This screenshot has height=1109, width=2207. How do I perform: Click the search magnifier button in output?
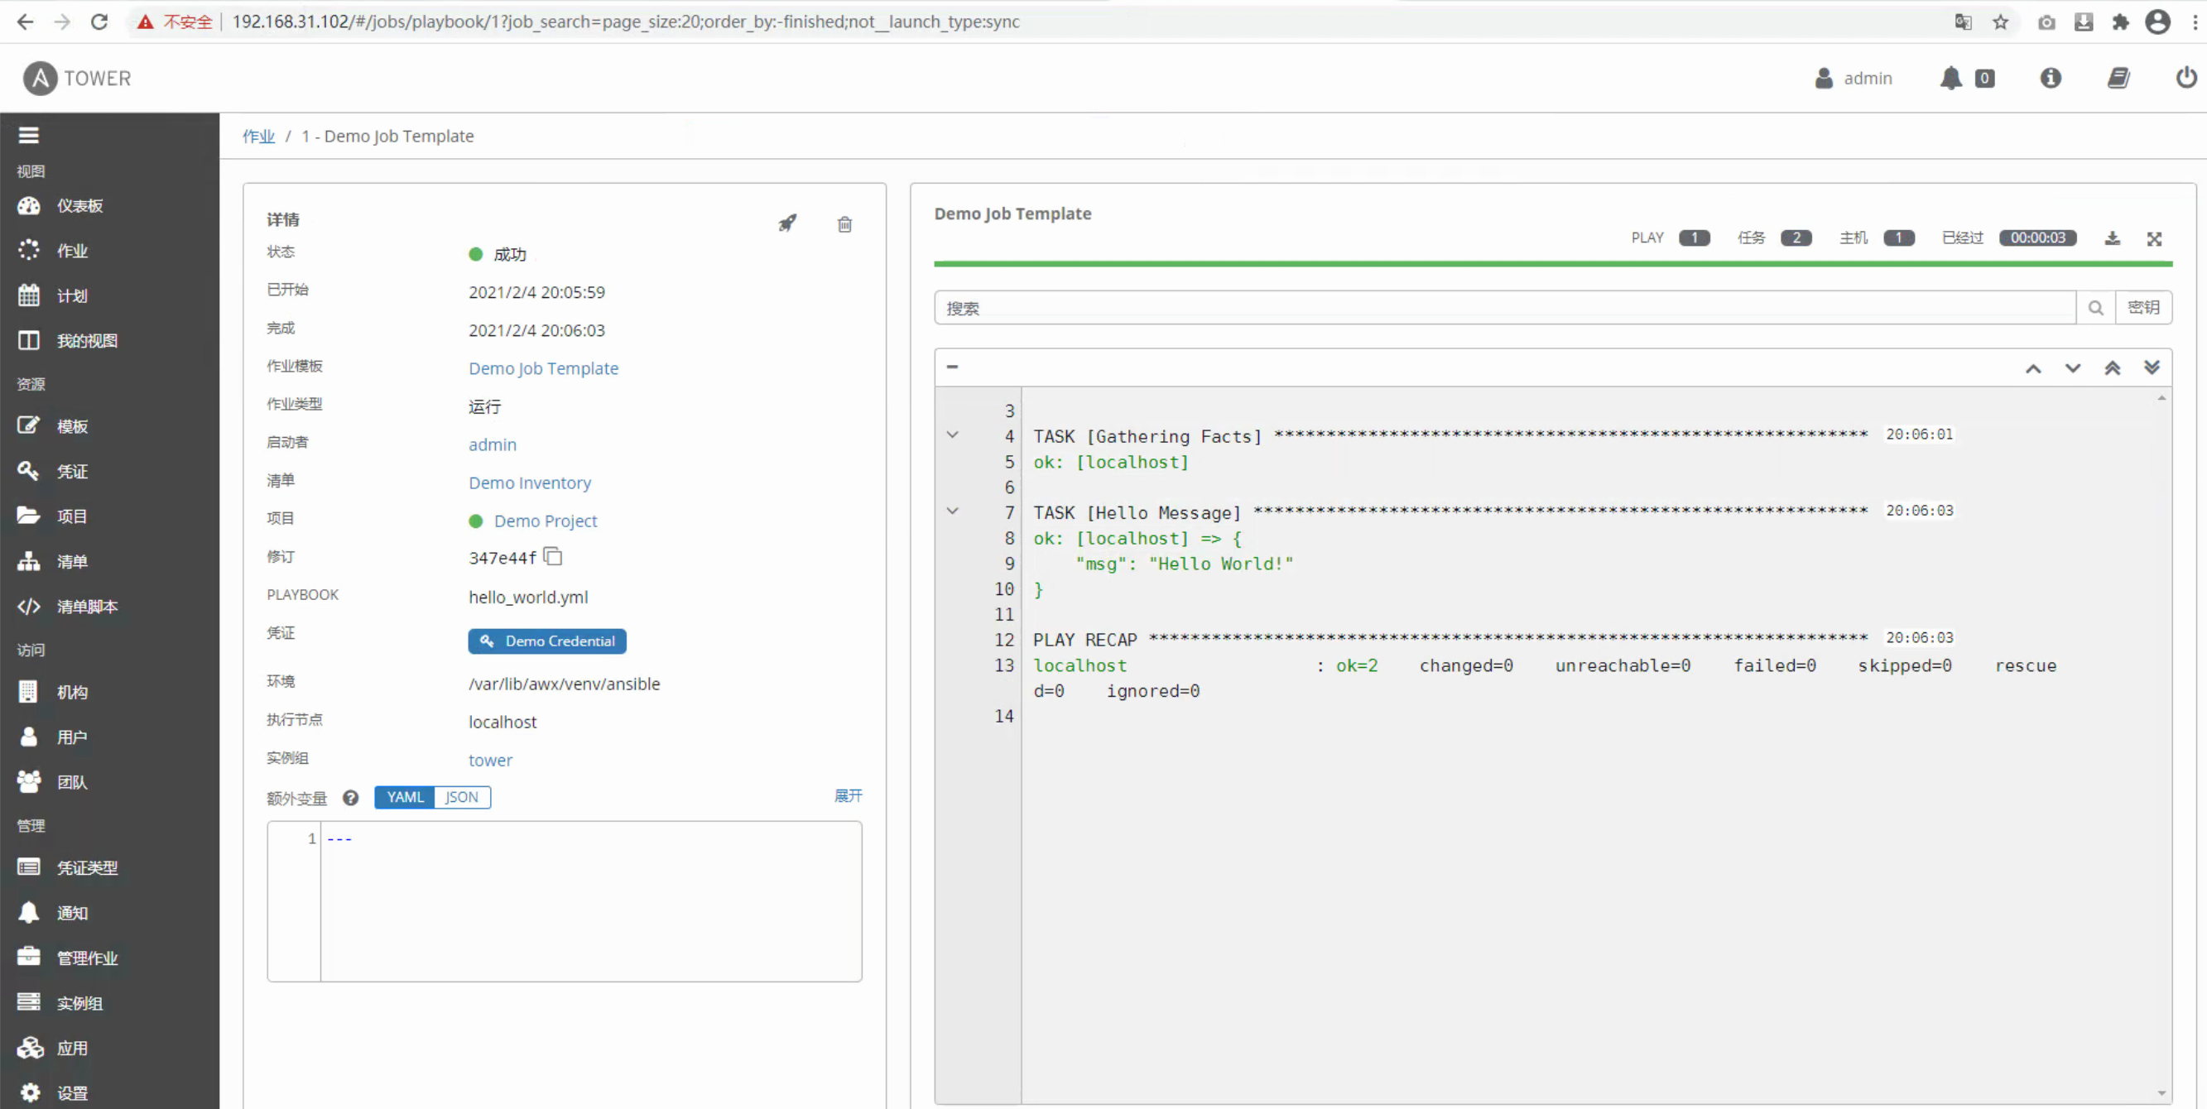pos(2095,307)
